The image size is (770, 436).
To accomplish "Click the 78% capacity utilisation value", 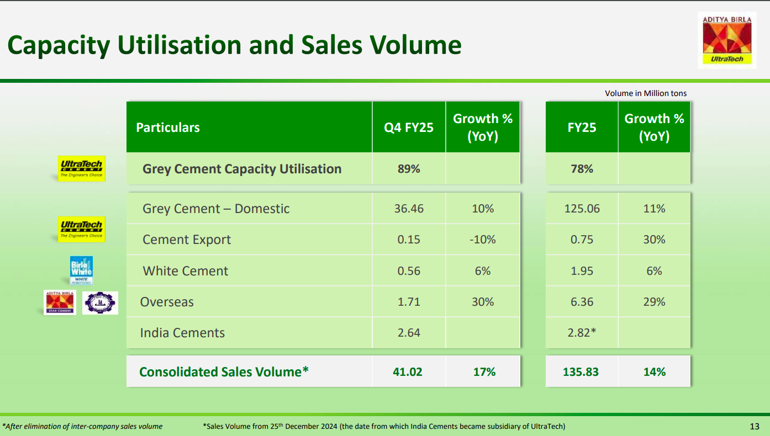I will (x=582, y=169).
